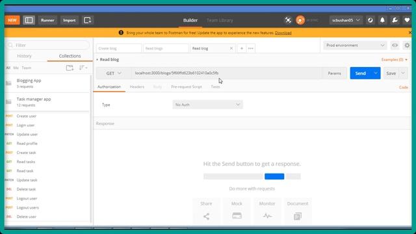This screenshot has width=416, height=234.
Task: Select the Team collections filter
Action: tap(27, 68)
